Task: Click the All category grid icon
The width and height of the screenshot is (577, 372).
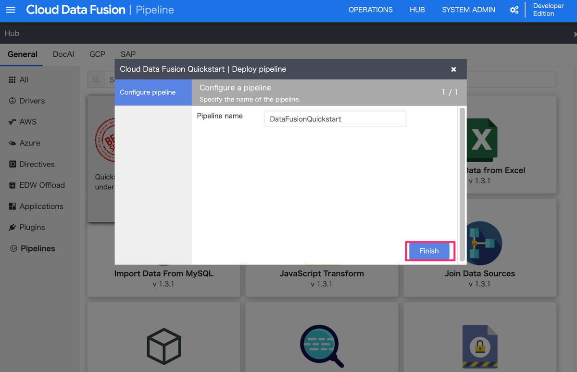Action: tap(13, 80)
